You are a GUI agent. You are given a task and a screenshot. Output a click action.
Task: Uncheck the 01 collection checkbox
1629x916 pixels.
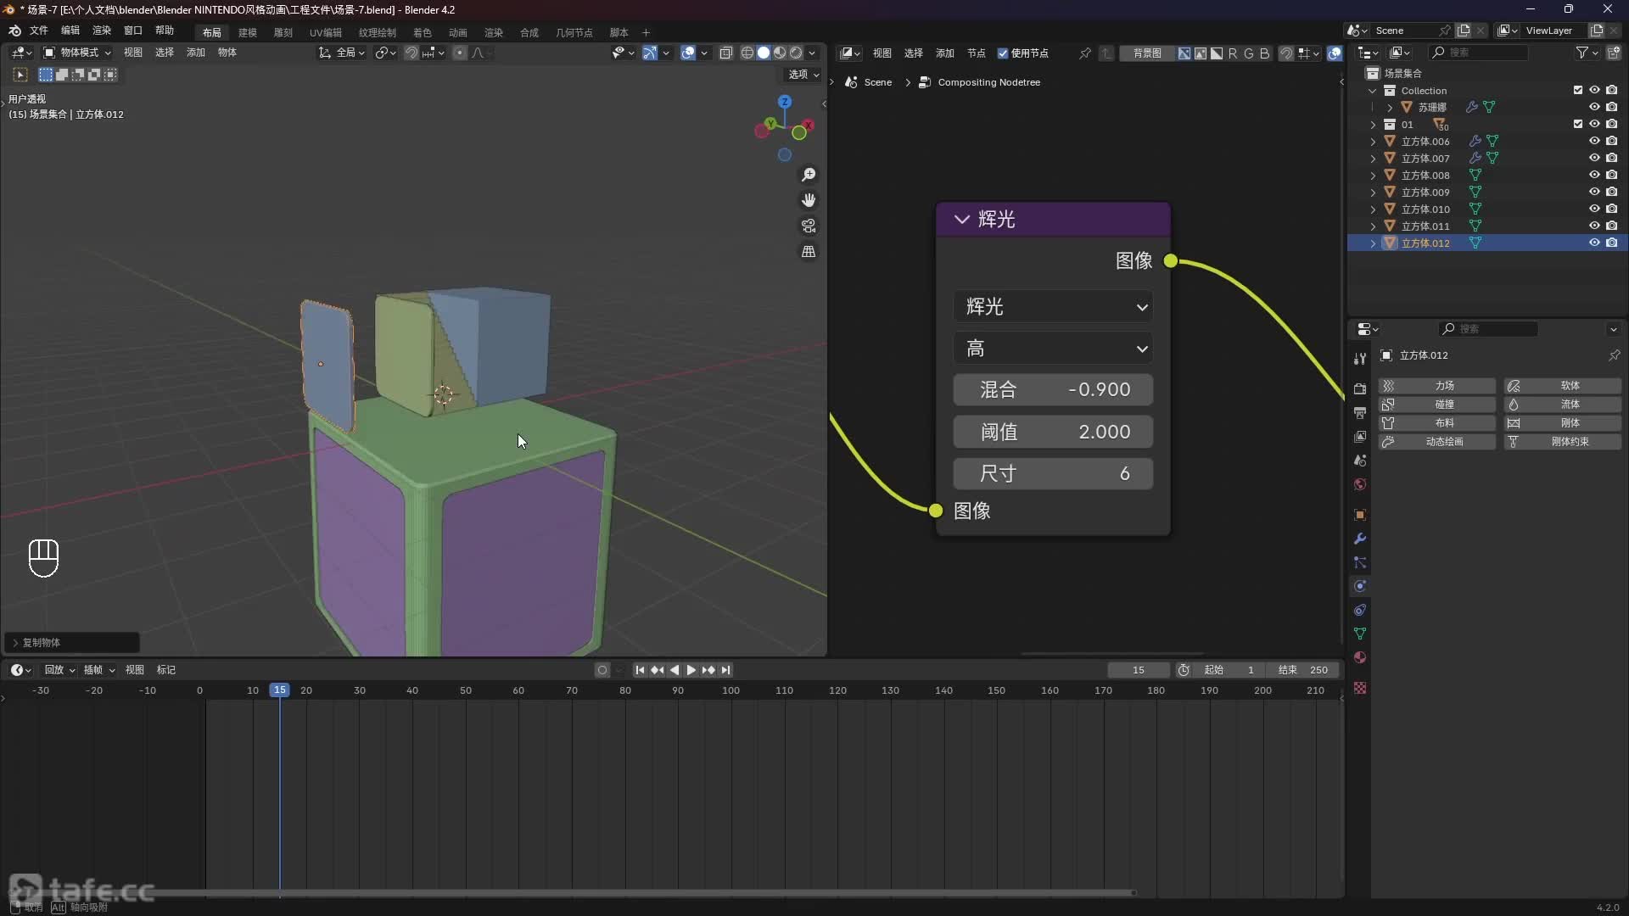point(1578,124)
